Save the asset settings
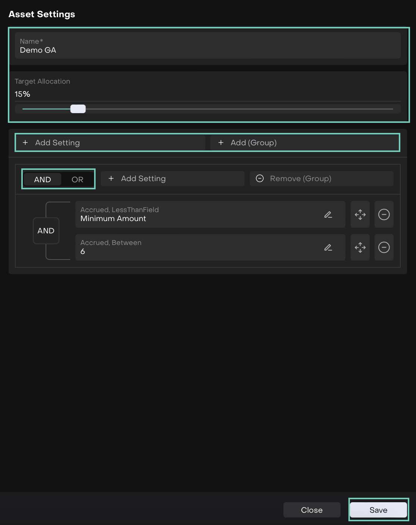 pyautogui.click(x=378, y=510)
